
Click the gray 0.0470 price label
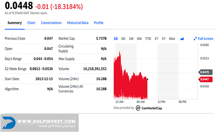pos(204,72)
